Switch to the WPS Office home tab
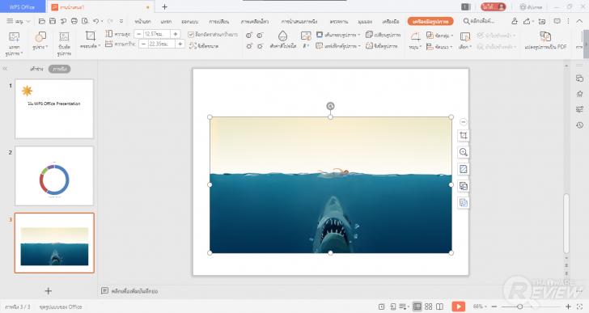589x313 pixels. (22, 6)
